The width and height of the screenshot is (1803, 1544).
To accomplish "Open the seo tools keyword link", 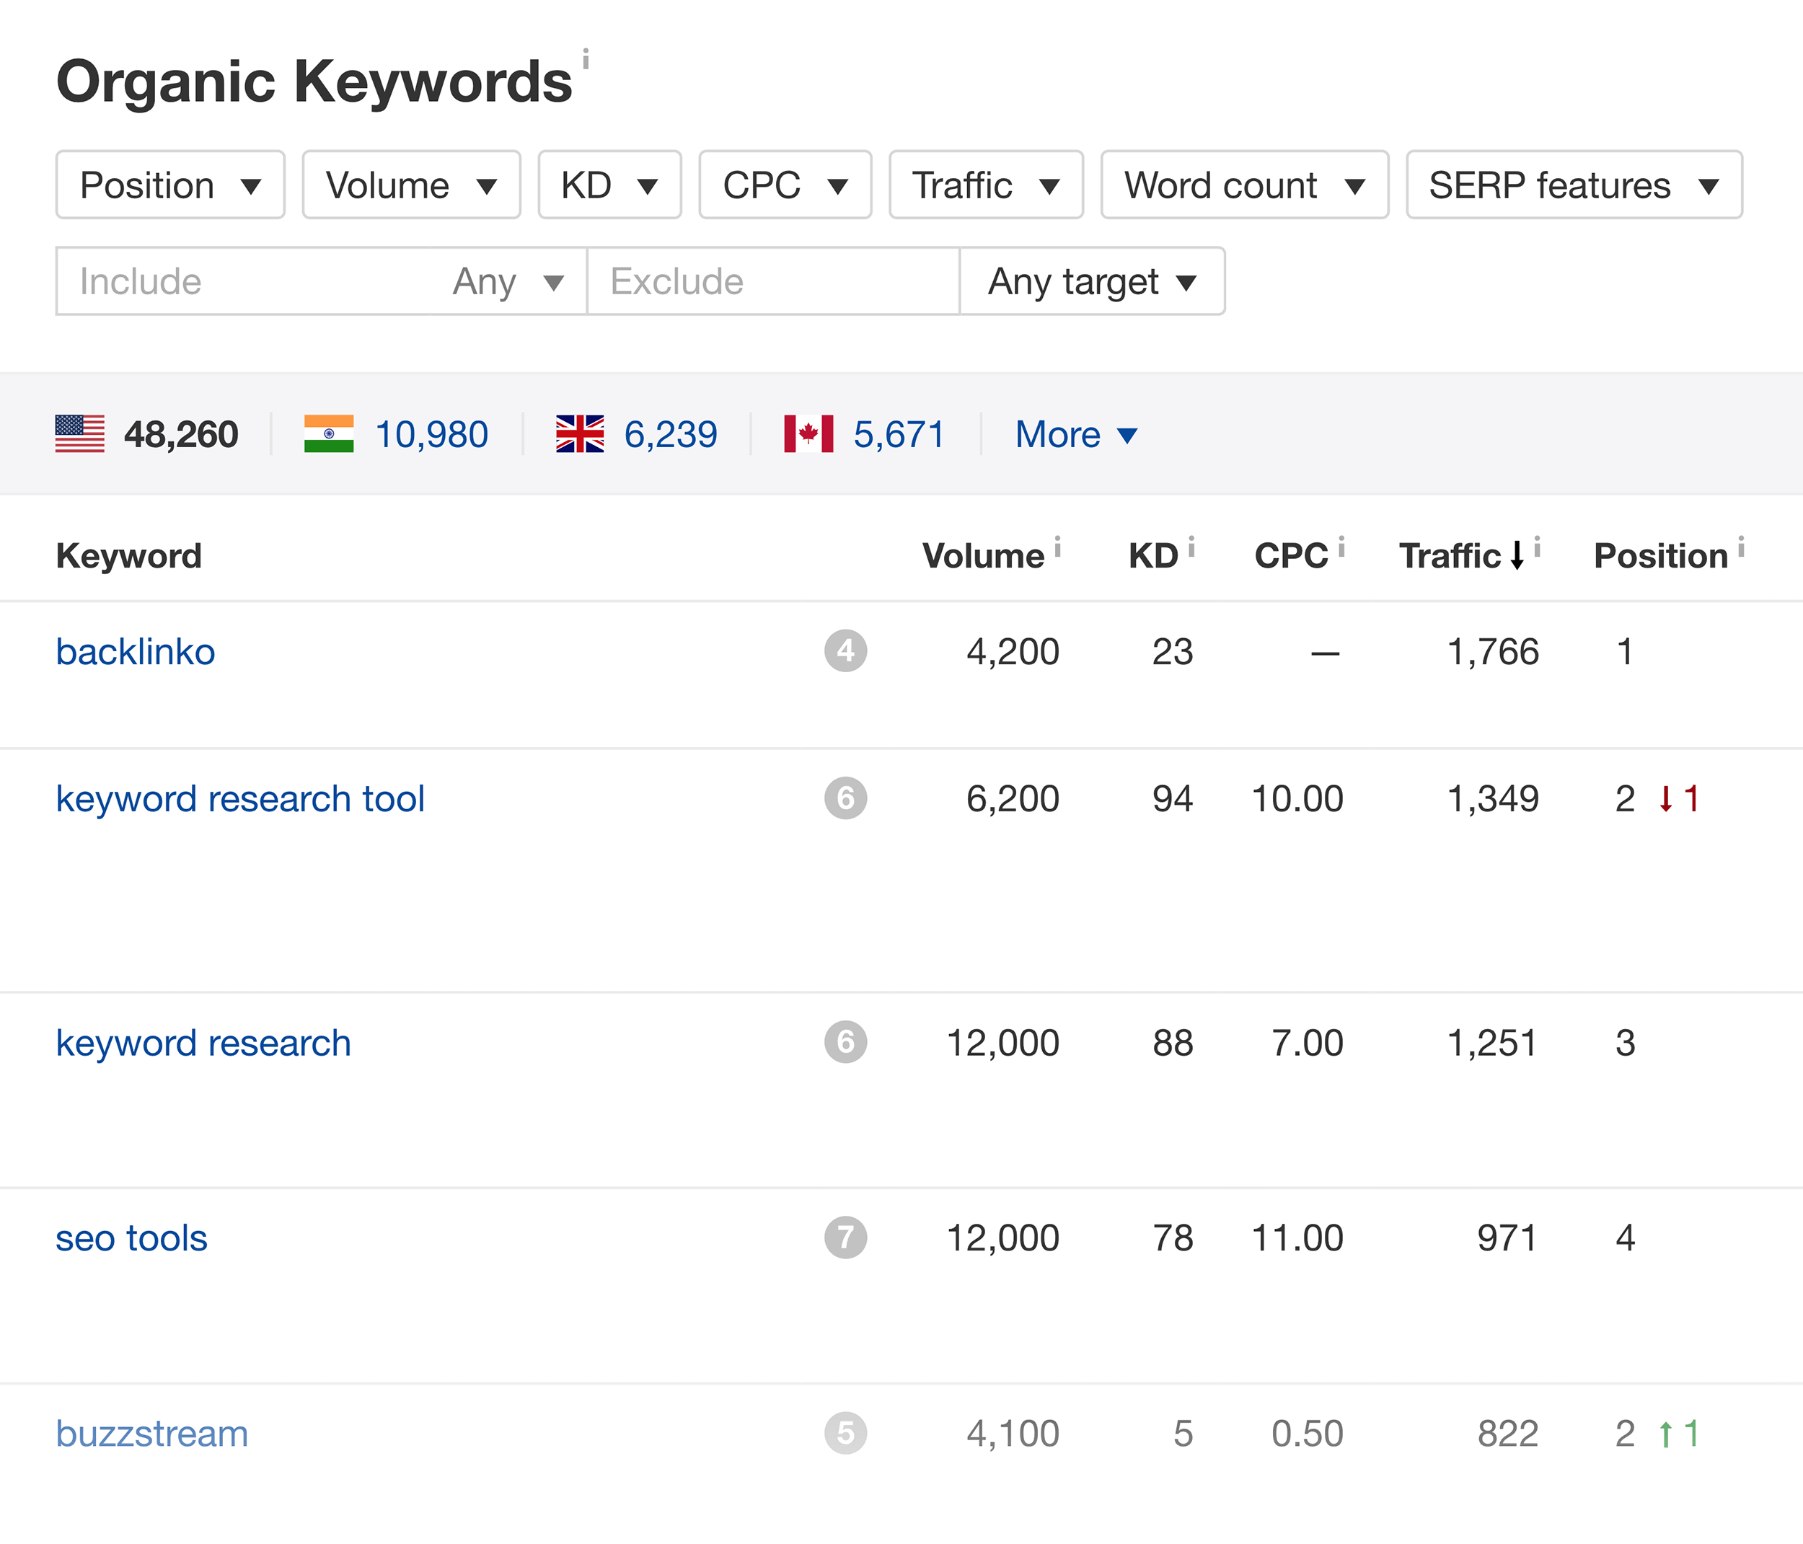I will click(x=131, y=1238).
